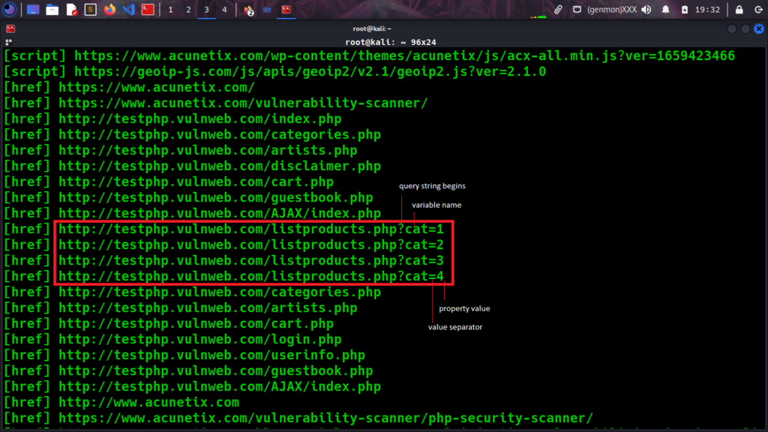Click the text editor launcher icon

72,10
